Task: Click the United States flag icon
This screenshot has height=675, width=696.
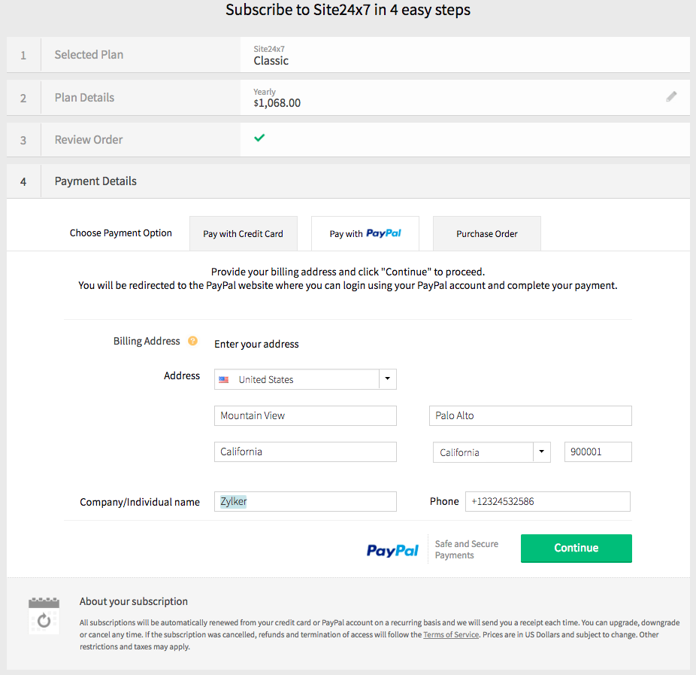Action: pos(224,380)
